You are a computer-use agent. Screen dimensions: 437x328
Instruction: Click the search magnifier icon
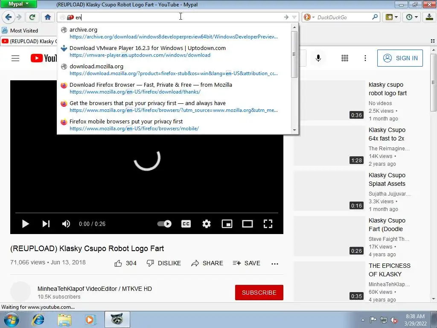[375, 17]
